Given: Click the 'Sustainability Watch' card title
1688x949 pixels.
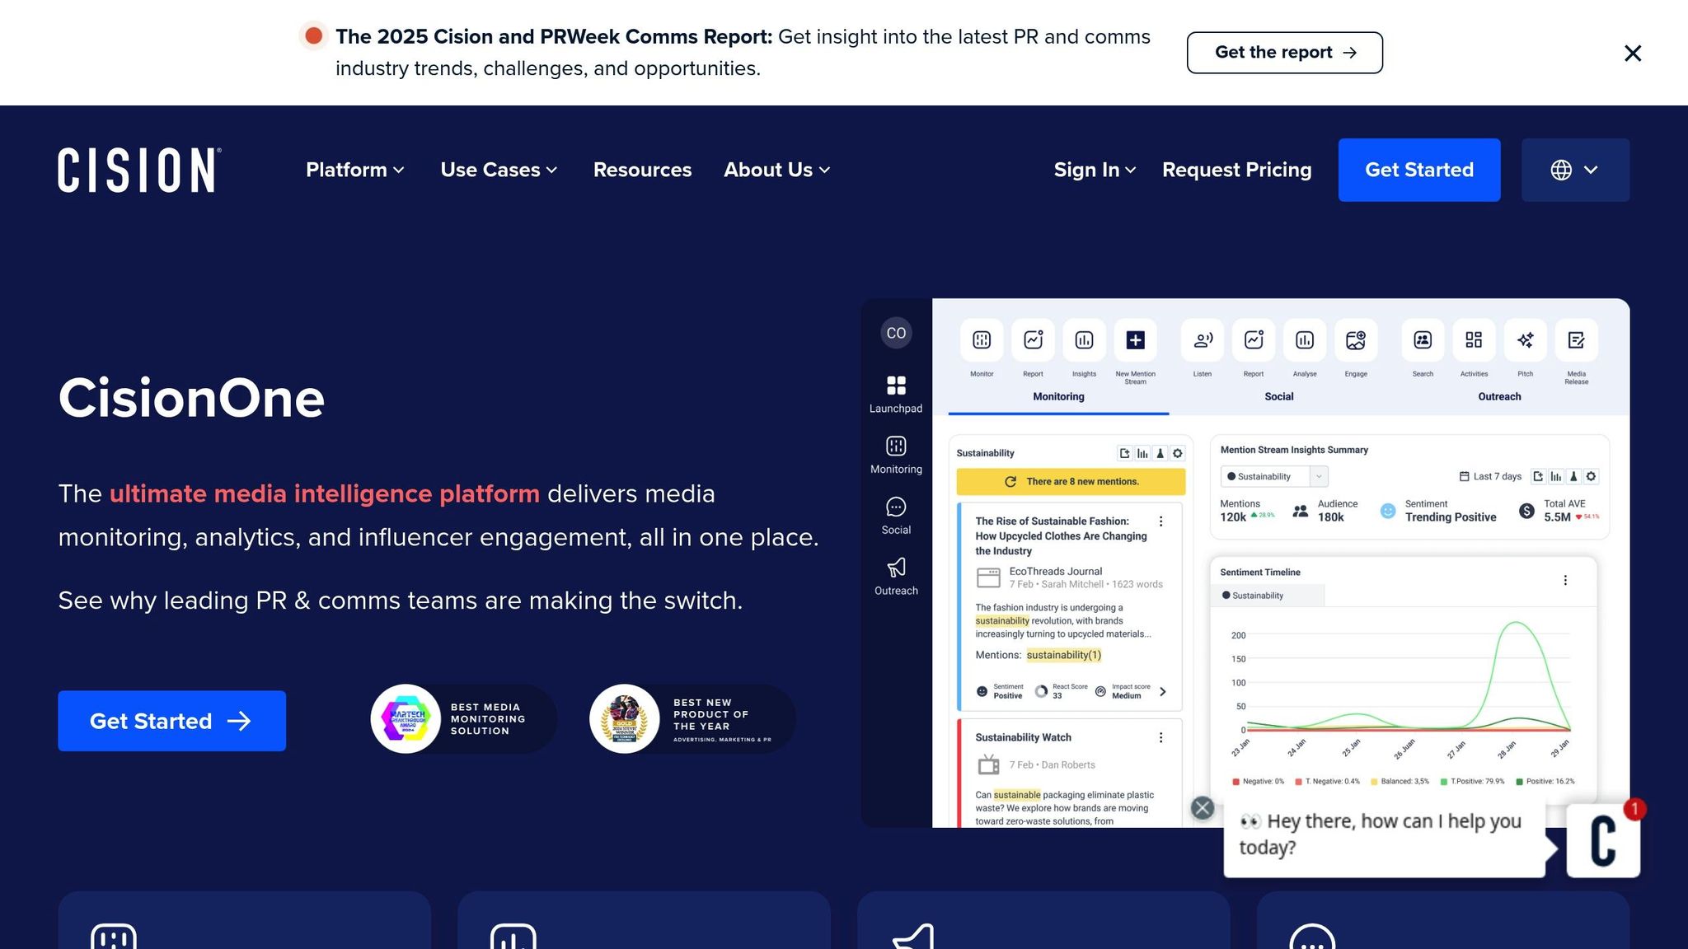Looking at the screenshot, I should (x=1023, y=737).
